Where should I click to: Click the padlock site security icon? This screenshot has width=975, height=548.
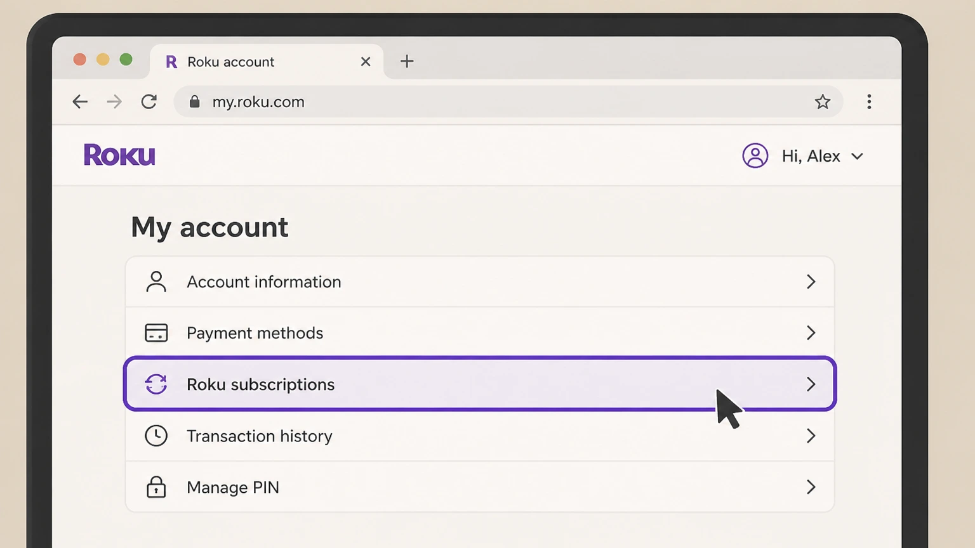click(195, 101)
